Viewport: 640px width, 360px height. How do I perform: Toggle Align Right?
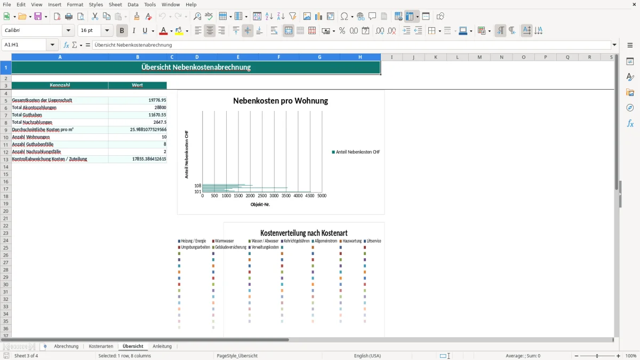(x=222, y=31)
